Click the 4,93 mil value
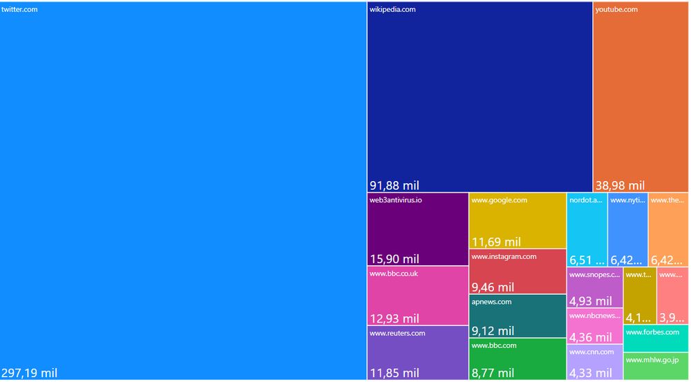Viewport: 691px width, 382px height. tap(591, 301)
